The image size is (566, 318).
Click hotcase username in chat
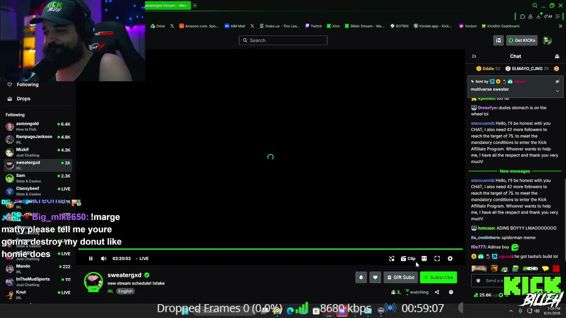pyautogui.click(x=487, y=228)
